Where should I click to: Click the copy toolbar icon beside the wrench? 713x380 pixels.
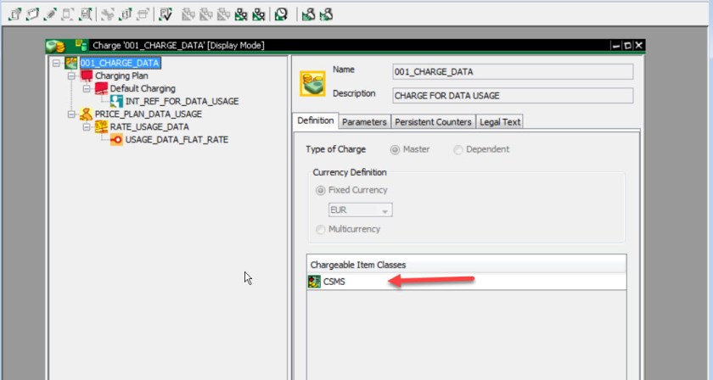(x=126, y=14)
